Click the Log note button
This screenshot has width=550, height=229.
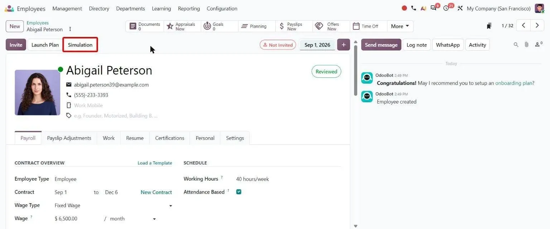416,45
